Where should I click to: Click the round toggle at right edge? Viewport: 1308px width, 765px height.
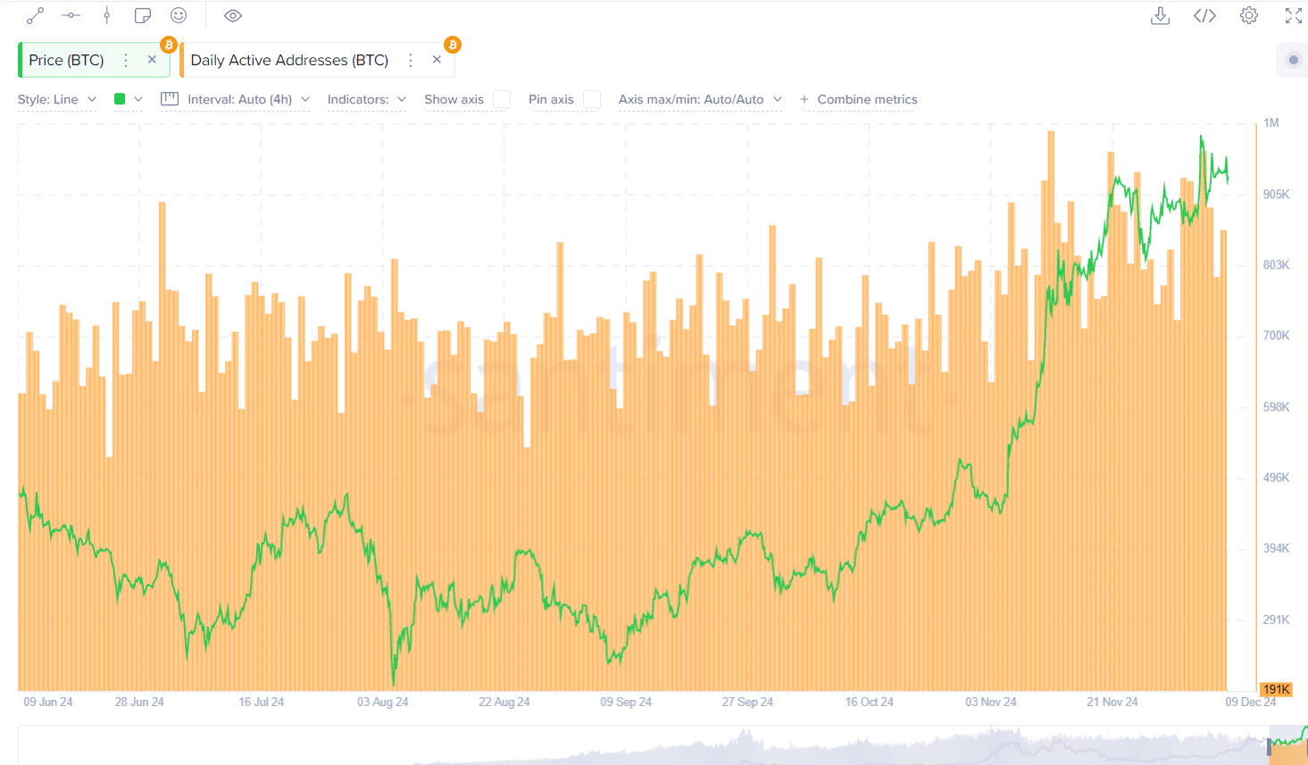1293,60
